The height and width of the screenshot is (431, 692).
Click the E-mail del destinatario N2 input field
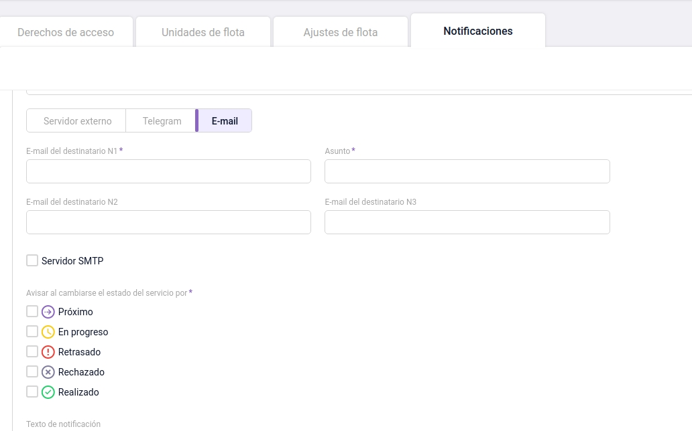point(168,222)
